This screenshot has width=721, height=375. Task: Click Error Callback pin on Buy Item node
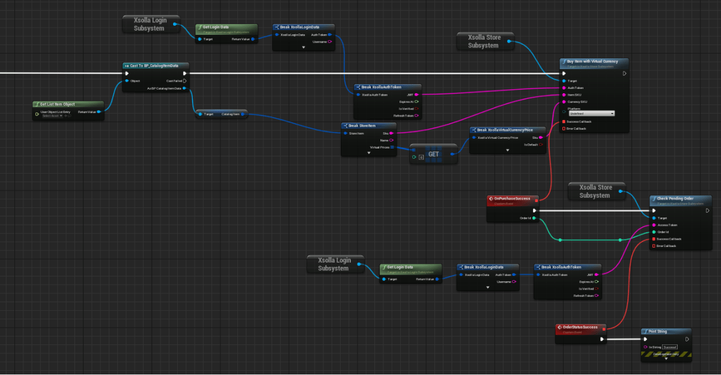tap(563, 129)
